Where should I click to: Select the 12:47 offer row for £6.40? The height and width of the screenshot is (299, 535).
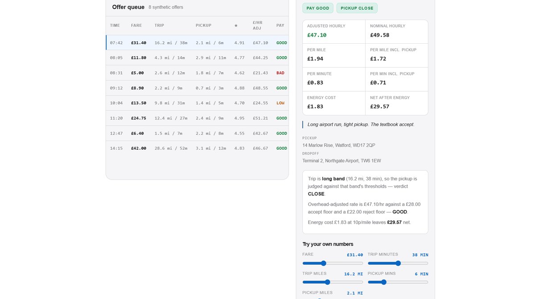tap(197, 133)
